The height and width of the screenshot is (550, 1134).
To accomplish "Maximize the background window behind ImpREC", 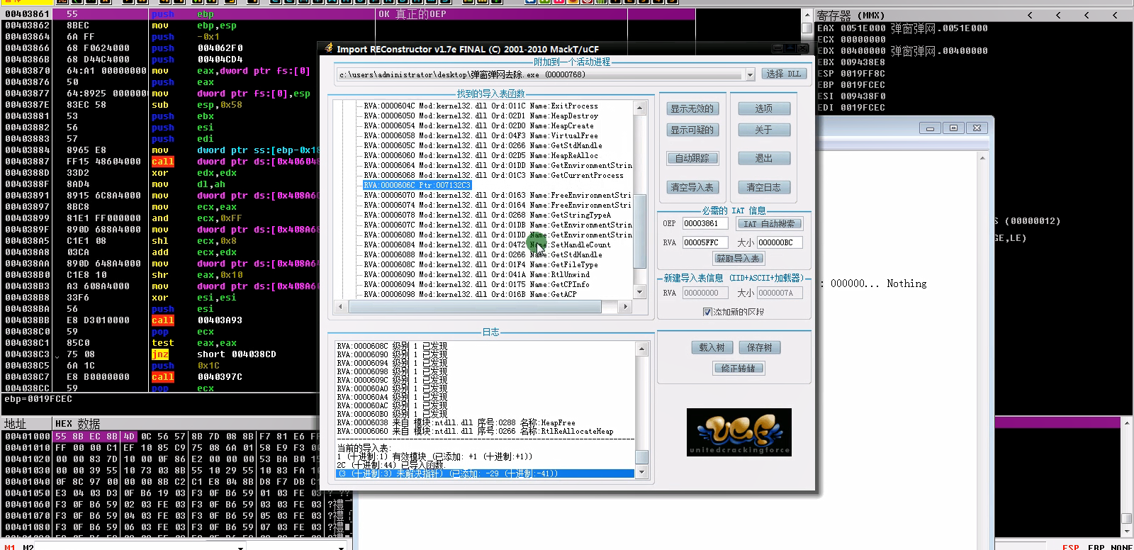I will (x=953, y=128).
